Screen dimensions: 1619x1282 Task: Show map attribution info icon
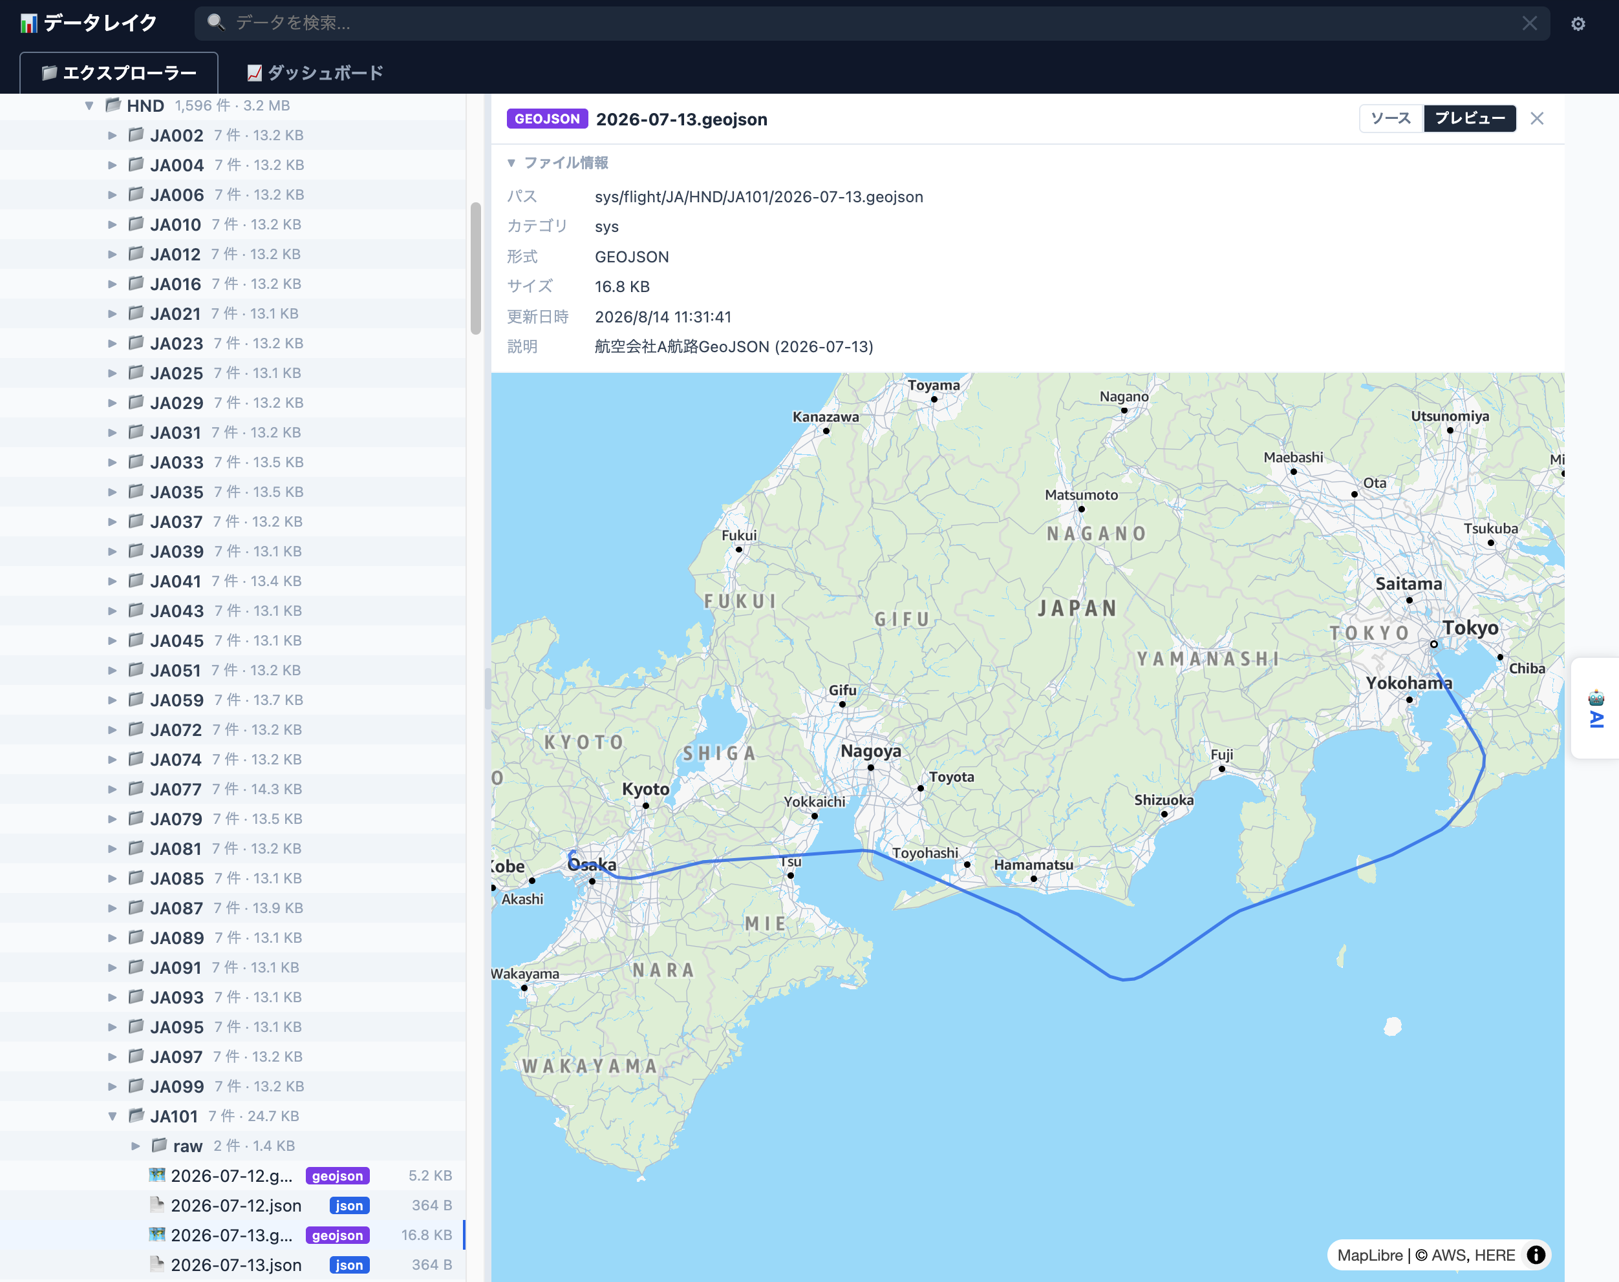(x=1536, y=1254)
